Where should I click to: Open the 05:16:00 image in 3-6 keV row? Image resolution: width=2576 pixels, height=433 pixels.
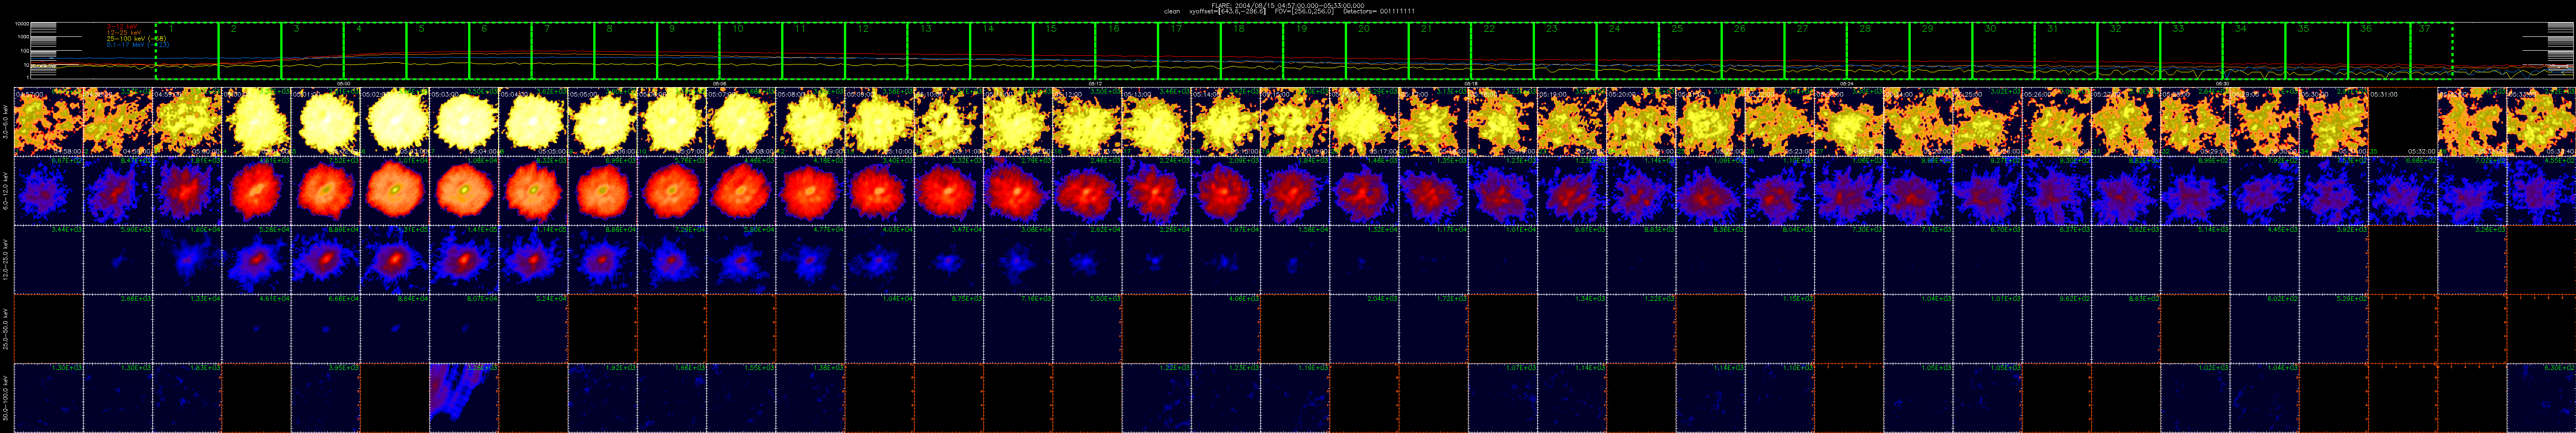pyautogui.click(x=1364, y=121)
